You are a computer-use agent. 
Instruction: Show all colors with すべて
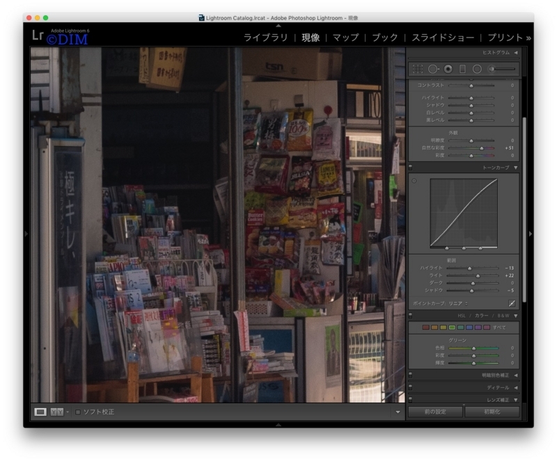pyautogui.click(x=499, y=327)
